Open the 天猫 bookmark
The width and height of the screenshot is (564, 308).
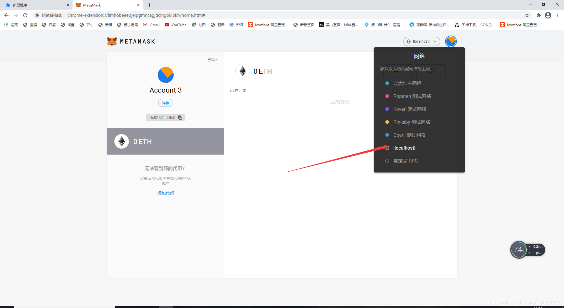point(105,25)
